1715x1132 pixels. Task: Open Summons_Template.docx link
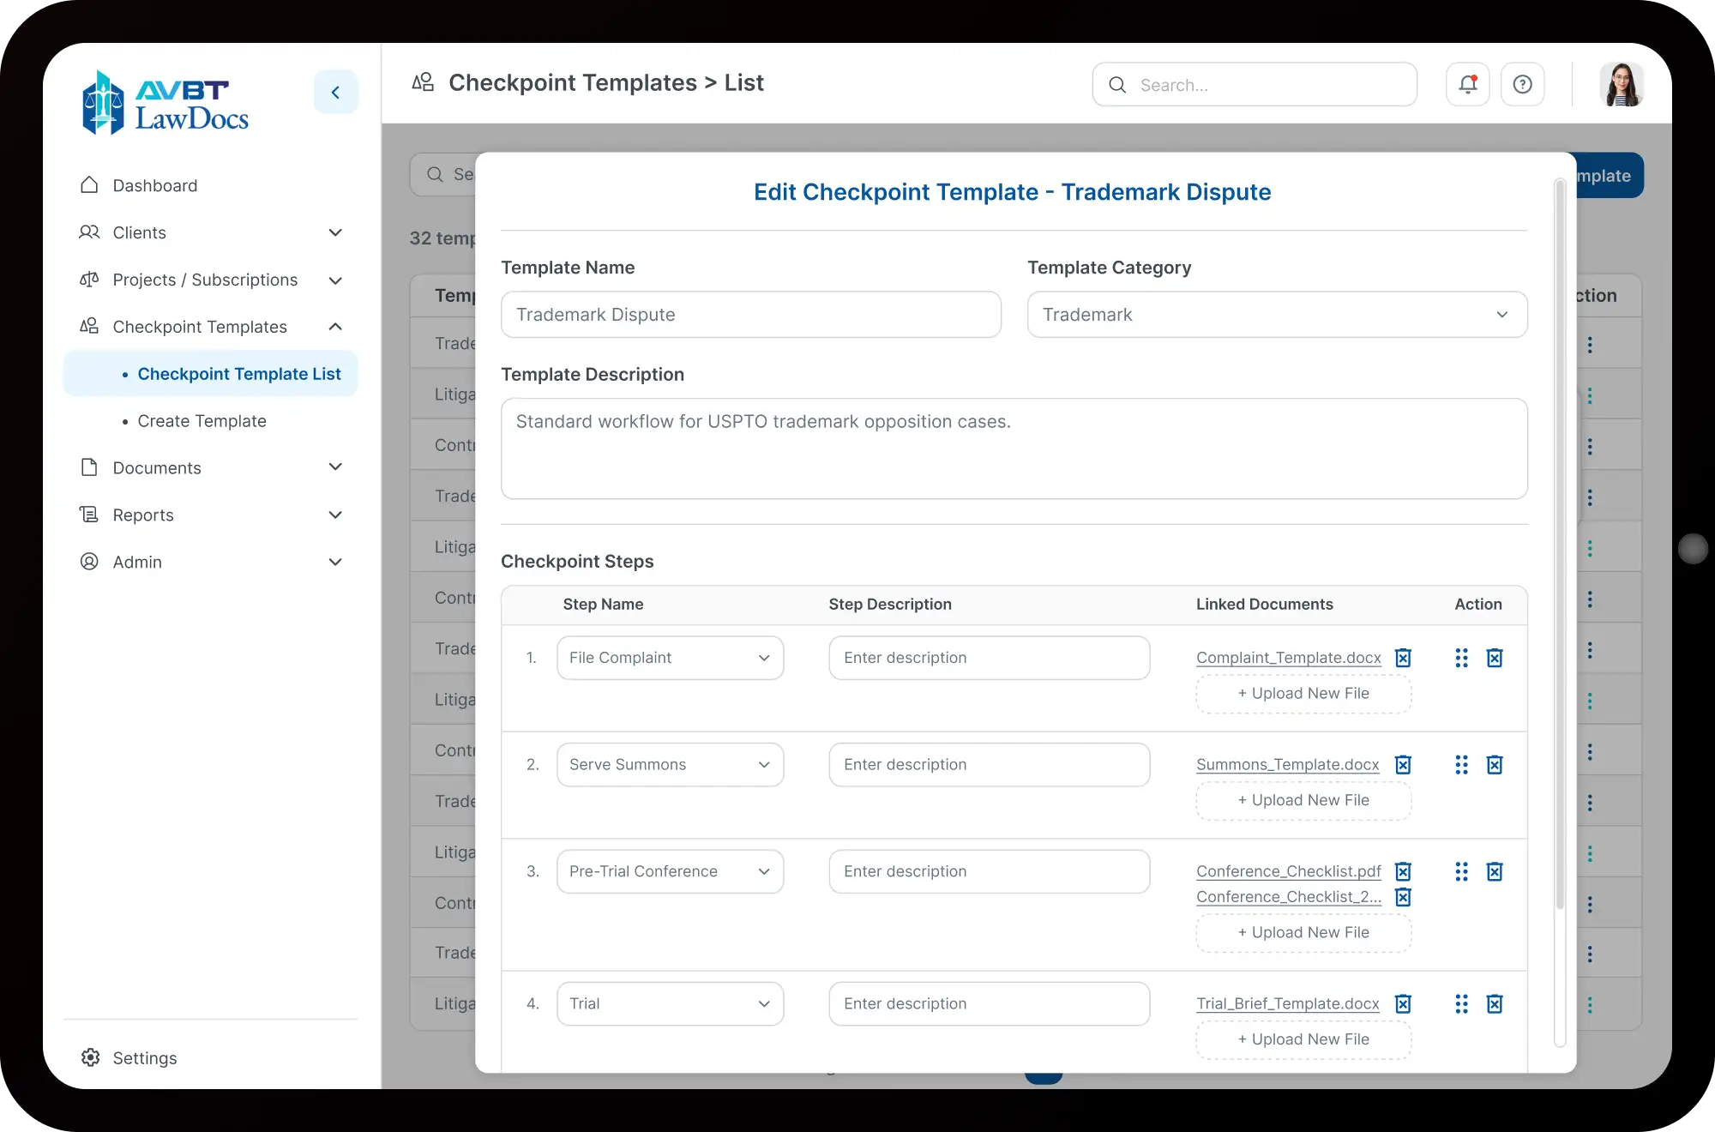(1287, 765)
